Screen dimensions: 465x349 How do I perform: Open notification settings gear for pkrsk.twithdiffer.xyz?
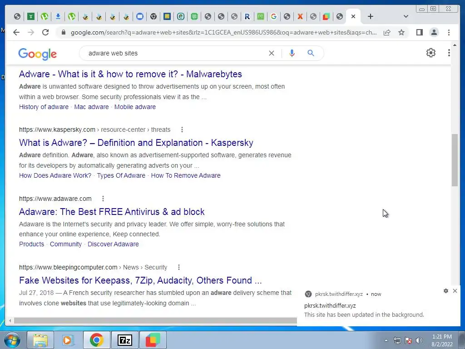click(446, 291)
